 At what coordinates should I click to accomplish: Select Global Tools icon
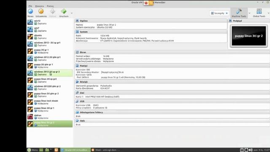click(x=259, y=13)
